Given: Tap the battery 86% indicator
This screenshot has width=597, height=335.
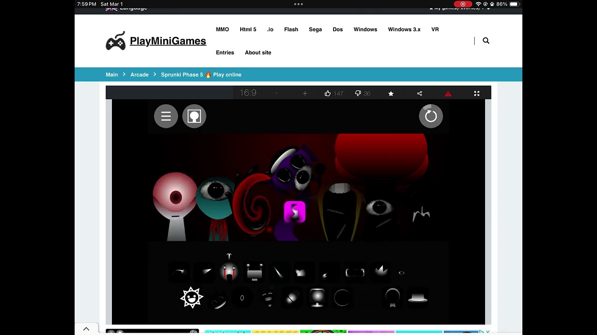Looking at the screenshot, I should pyautogui.click(x=508, y=4).
